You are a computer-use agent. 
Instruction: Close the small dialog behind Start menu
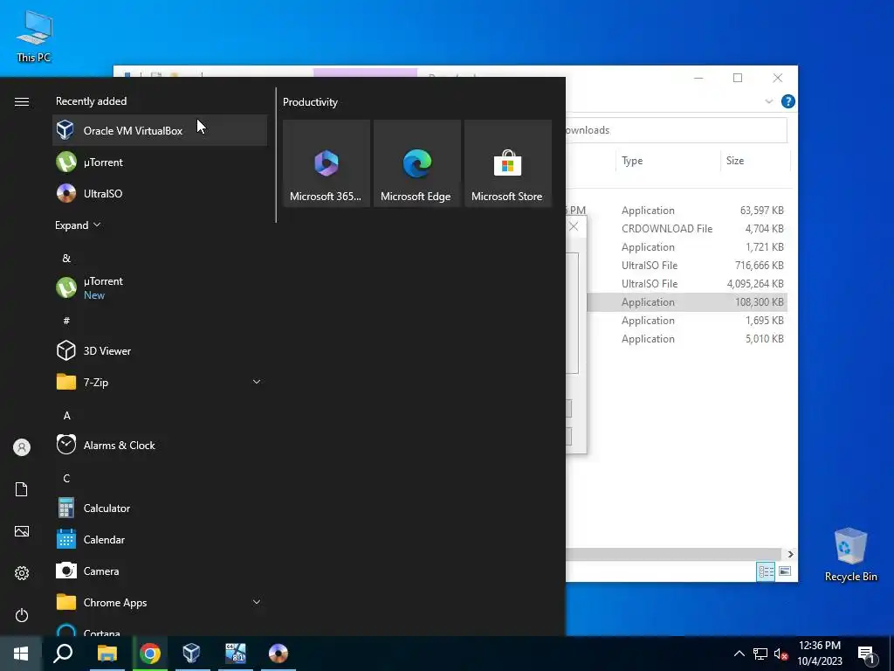[574, 226]
